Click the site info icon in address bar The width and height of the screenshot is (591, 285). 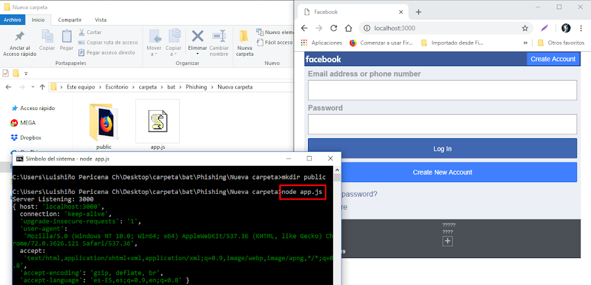tap(366, 28)
